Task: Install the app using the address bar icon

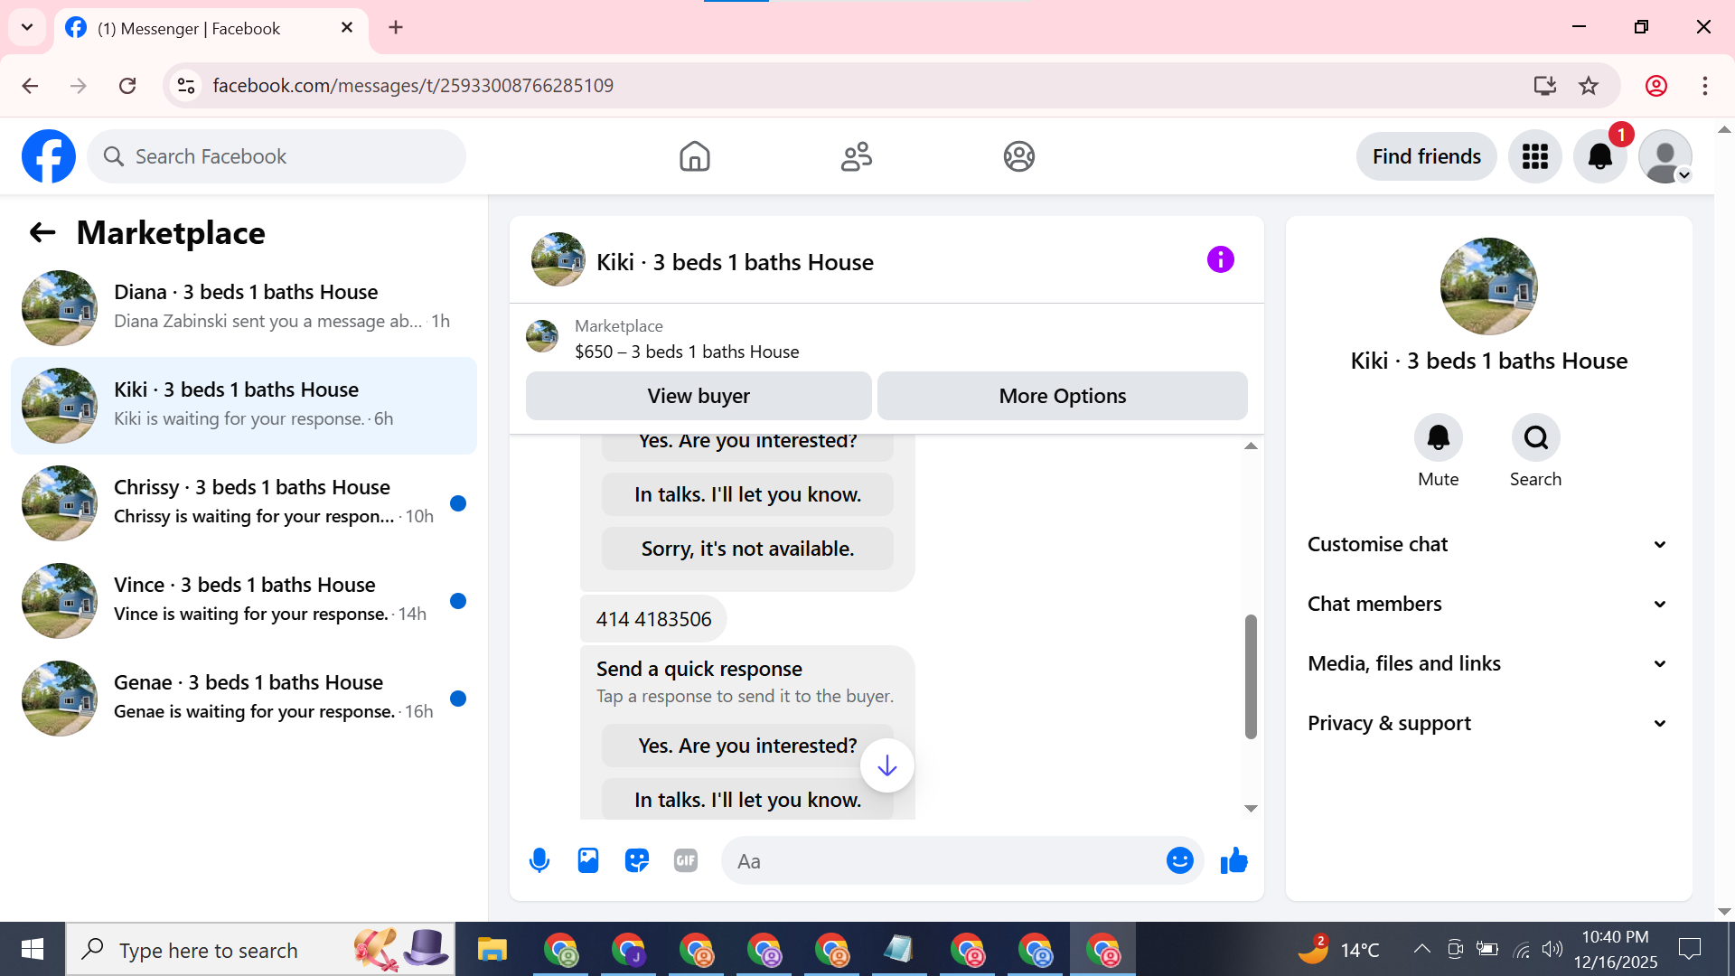Action: pos(1544,86)
